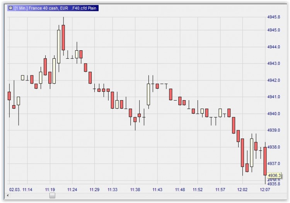Image resolution: width=290 pixels, height=203 pixels.
Task: Click the 11:24 time axis label
Action: click(72, 189)
